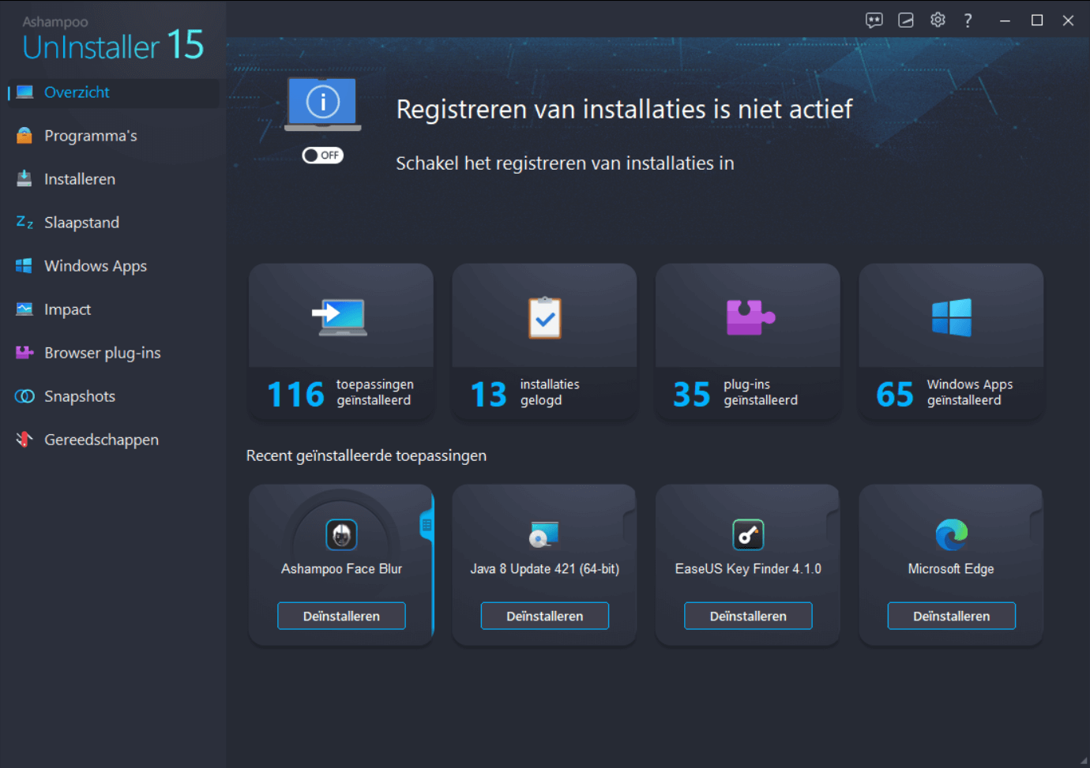Click the Installeren download icon

click(x=24, y=178)
